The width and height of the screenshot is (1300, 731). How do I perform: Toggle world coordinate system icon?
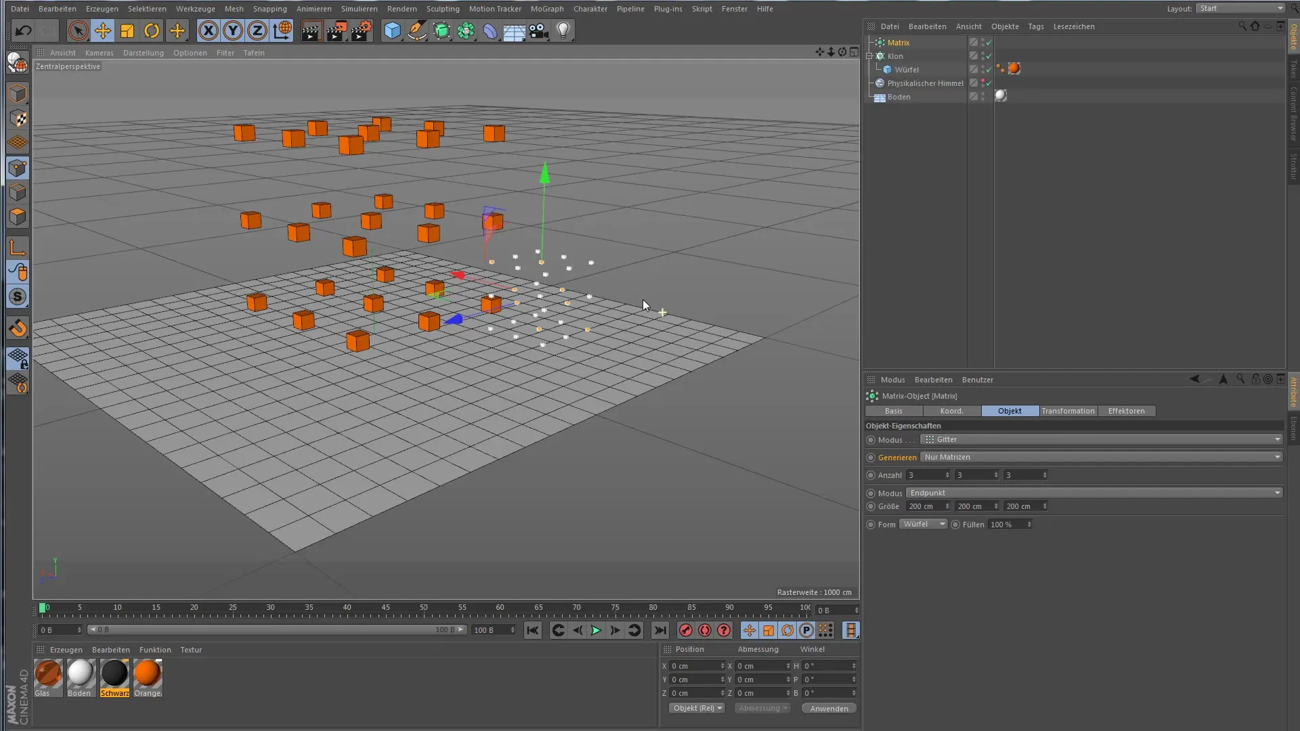pos(282,30)
